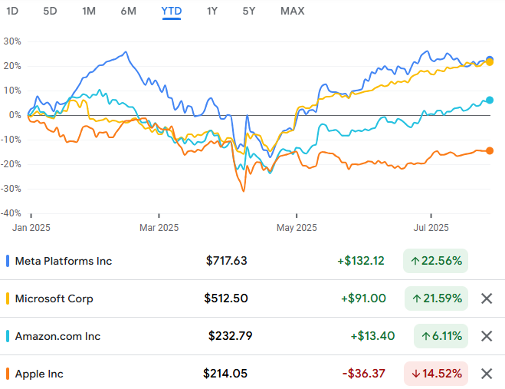This screenshot has width=505, height=389.
Task: Click the cyan Amazon endpoint dot on chart
Action: (x=490, y=100)
